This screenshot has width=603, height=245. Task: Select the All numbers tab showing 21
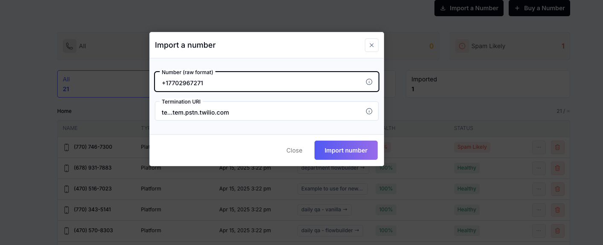pos(102,84)
